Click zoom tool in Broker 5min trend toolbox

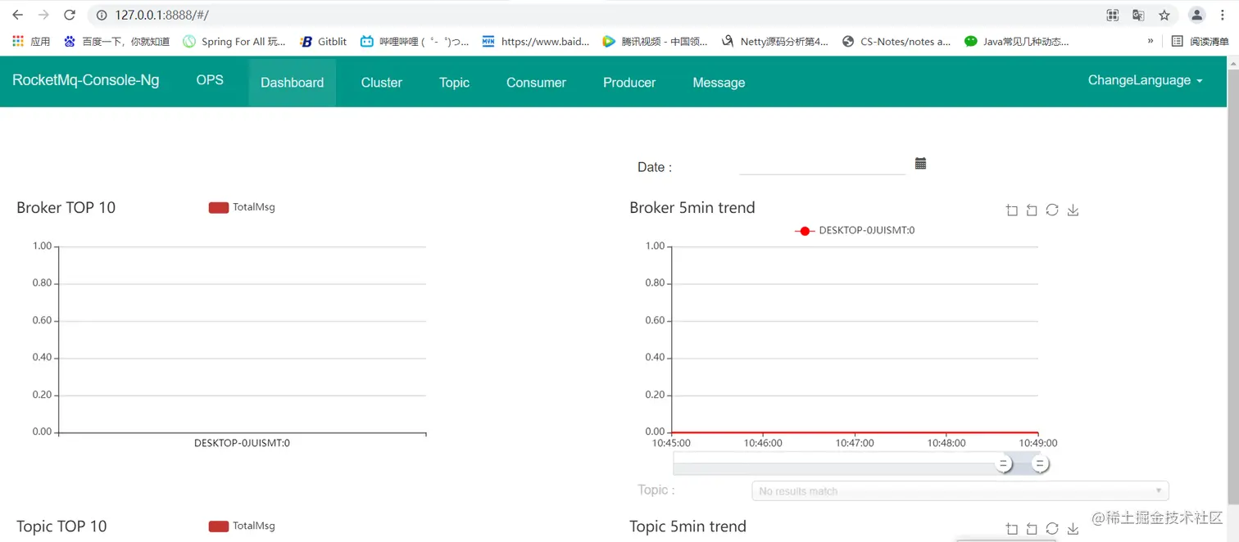1012,210
